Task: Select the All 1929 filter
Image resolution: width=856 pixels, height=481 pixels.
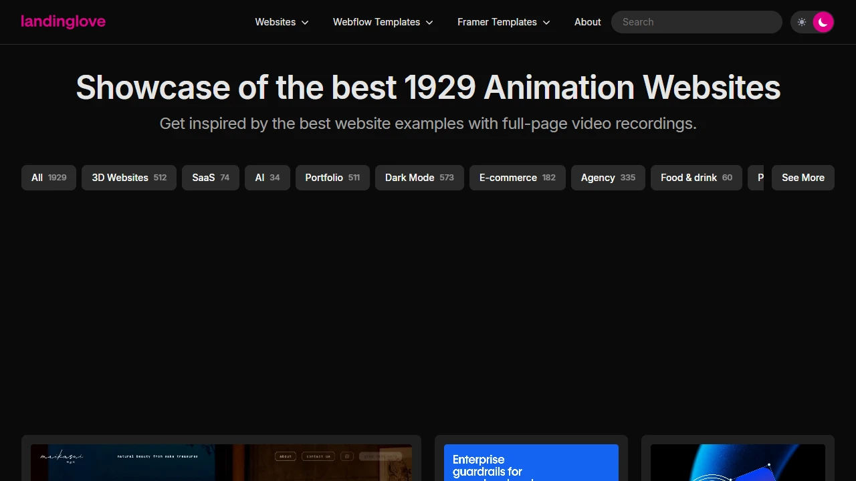Action: [x=49, y=178]
